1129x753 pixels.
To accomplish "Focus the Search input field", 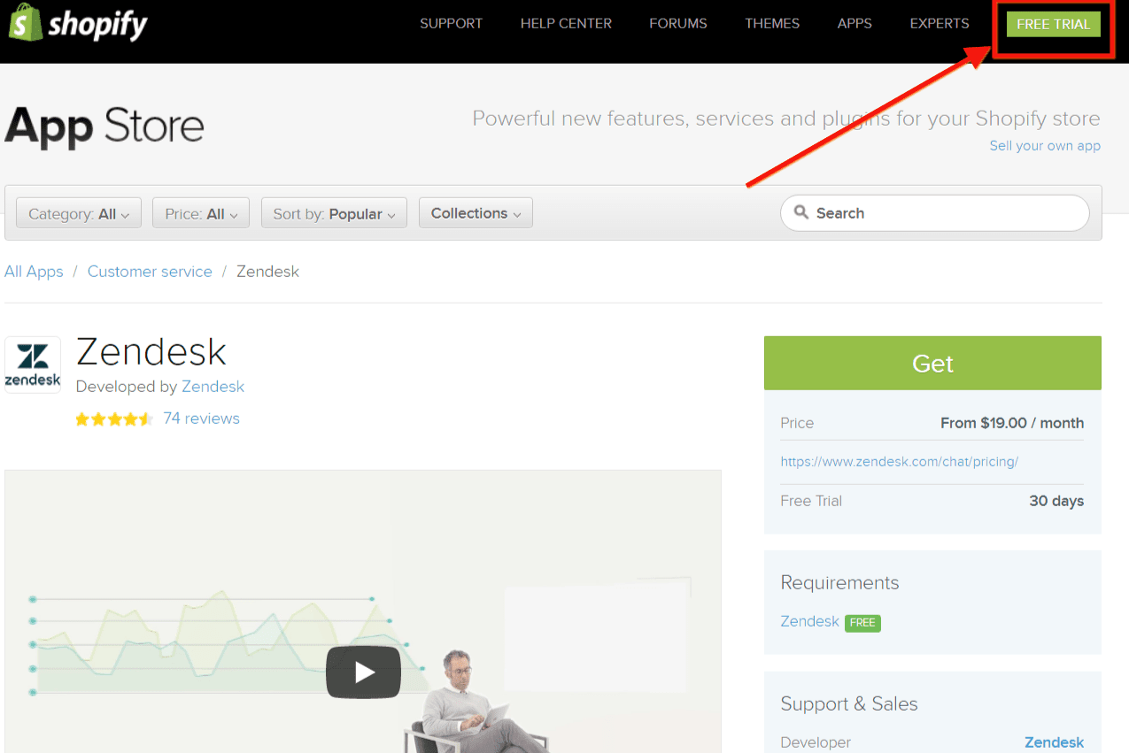I will click(934, 212).
